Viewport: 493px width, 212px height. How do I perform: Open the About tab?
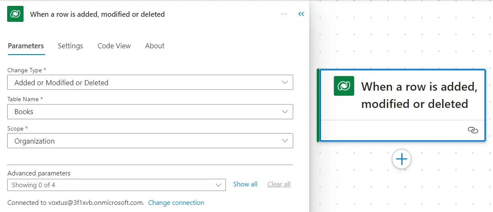[155, 46]
